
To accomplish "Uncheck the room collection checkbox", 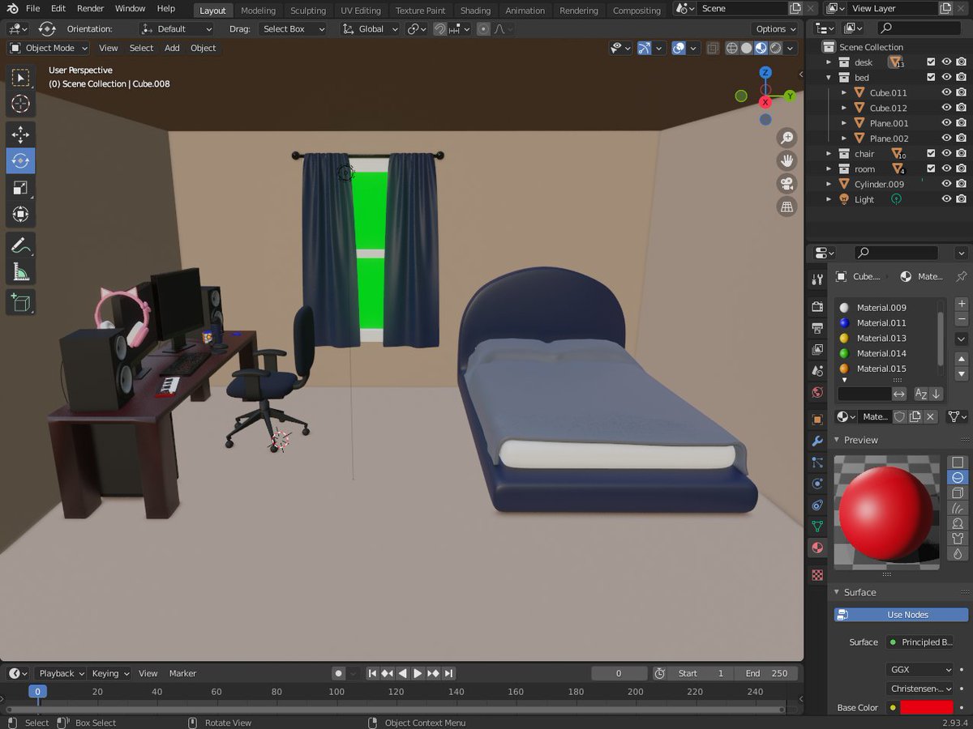I will coord(931,168).
